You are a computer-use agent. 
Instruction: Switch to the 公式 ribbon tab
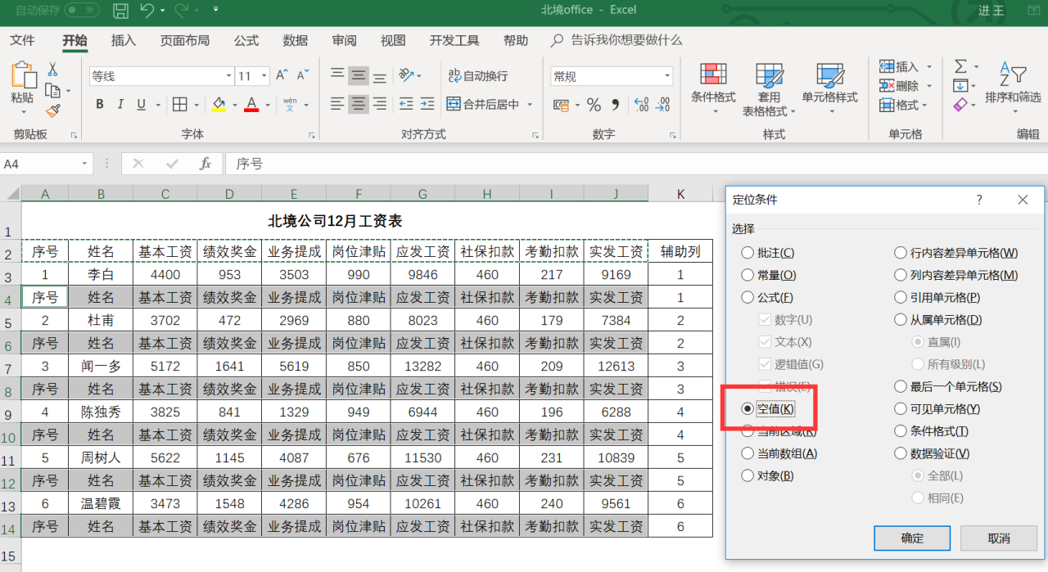[246, 40]
